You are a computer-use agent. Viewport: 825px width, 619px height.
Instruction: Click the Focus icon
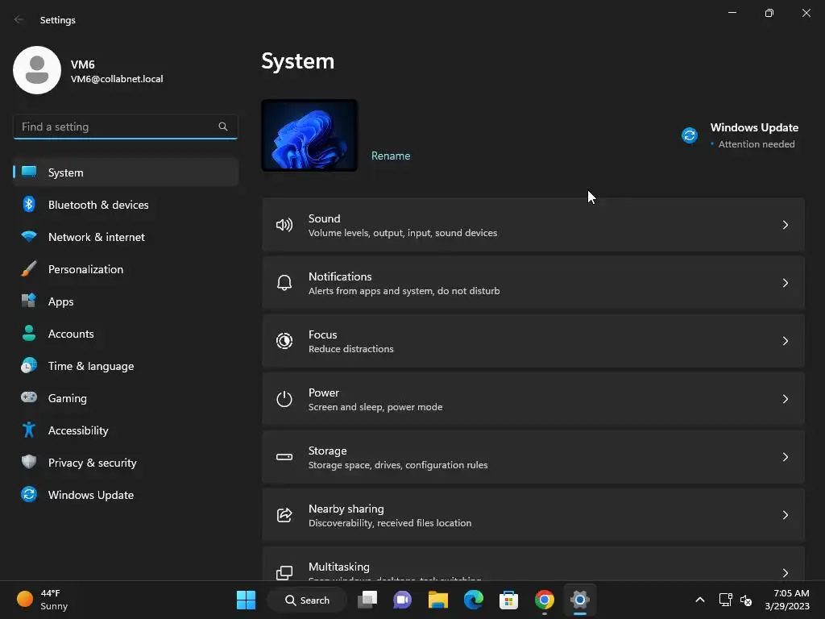click(x=284, y=341)
